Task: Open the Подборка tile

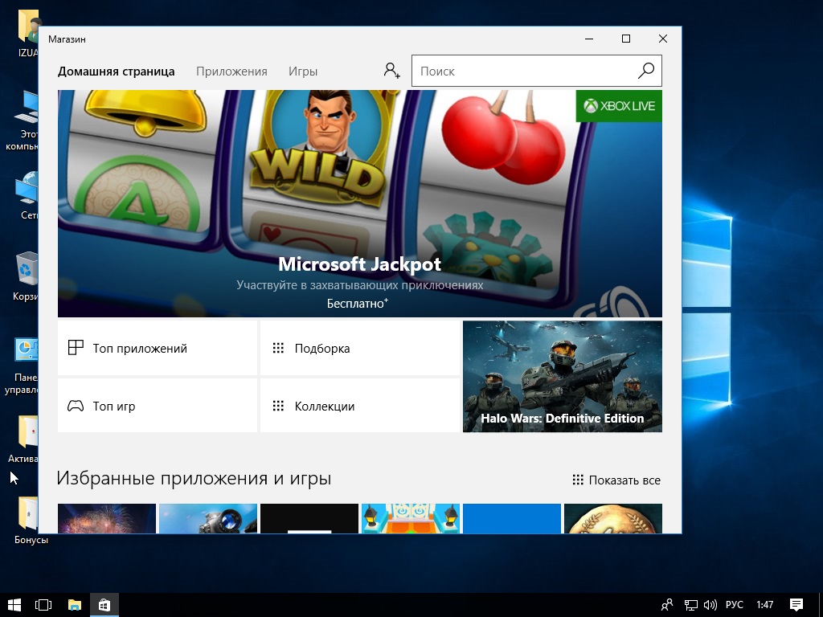Action: [359, 348]
